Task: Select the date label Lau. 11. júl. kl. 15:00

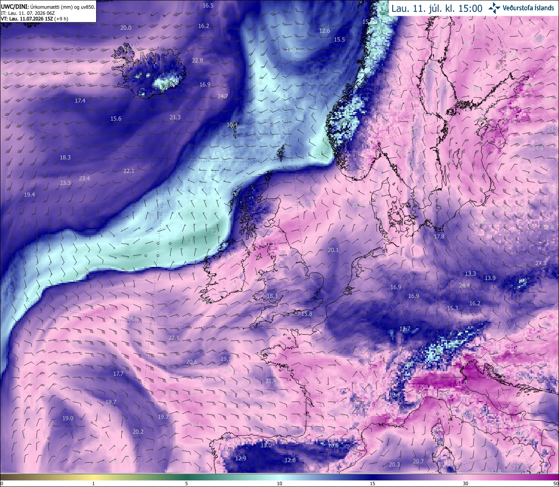Action: (436, 8)
